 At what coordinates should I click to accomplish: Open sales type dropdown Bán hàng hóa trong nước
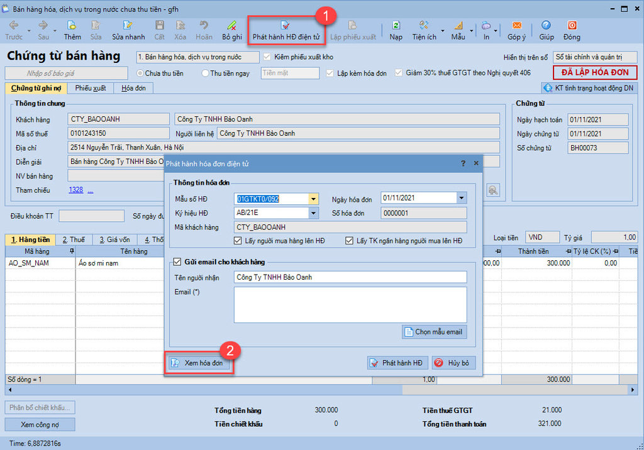(198, 57)
